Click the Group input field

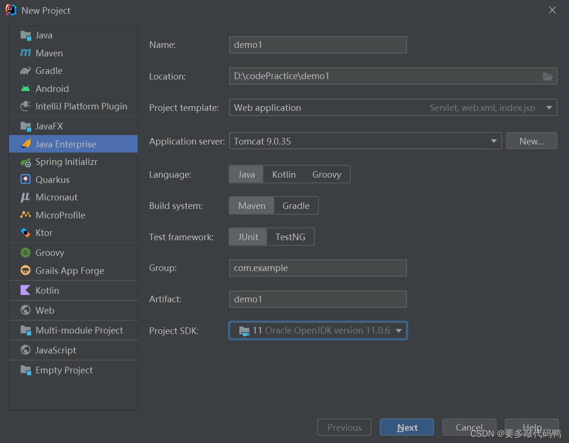click(318, 268)
